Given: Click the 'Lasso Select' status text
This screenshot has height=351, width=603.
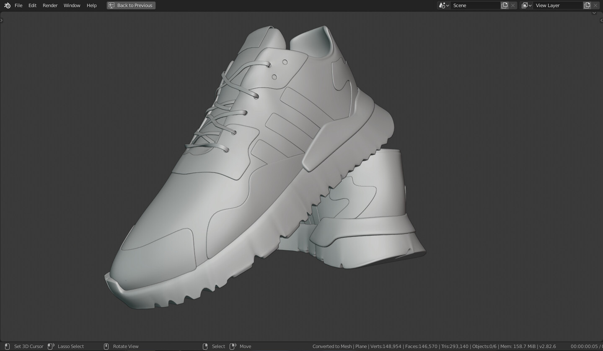Looking at the screenshot, I should 71,346.
